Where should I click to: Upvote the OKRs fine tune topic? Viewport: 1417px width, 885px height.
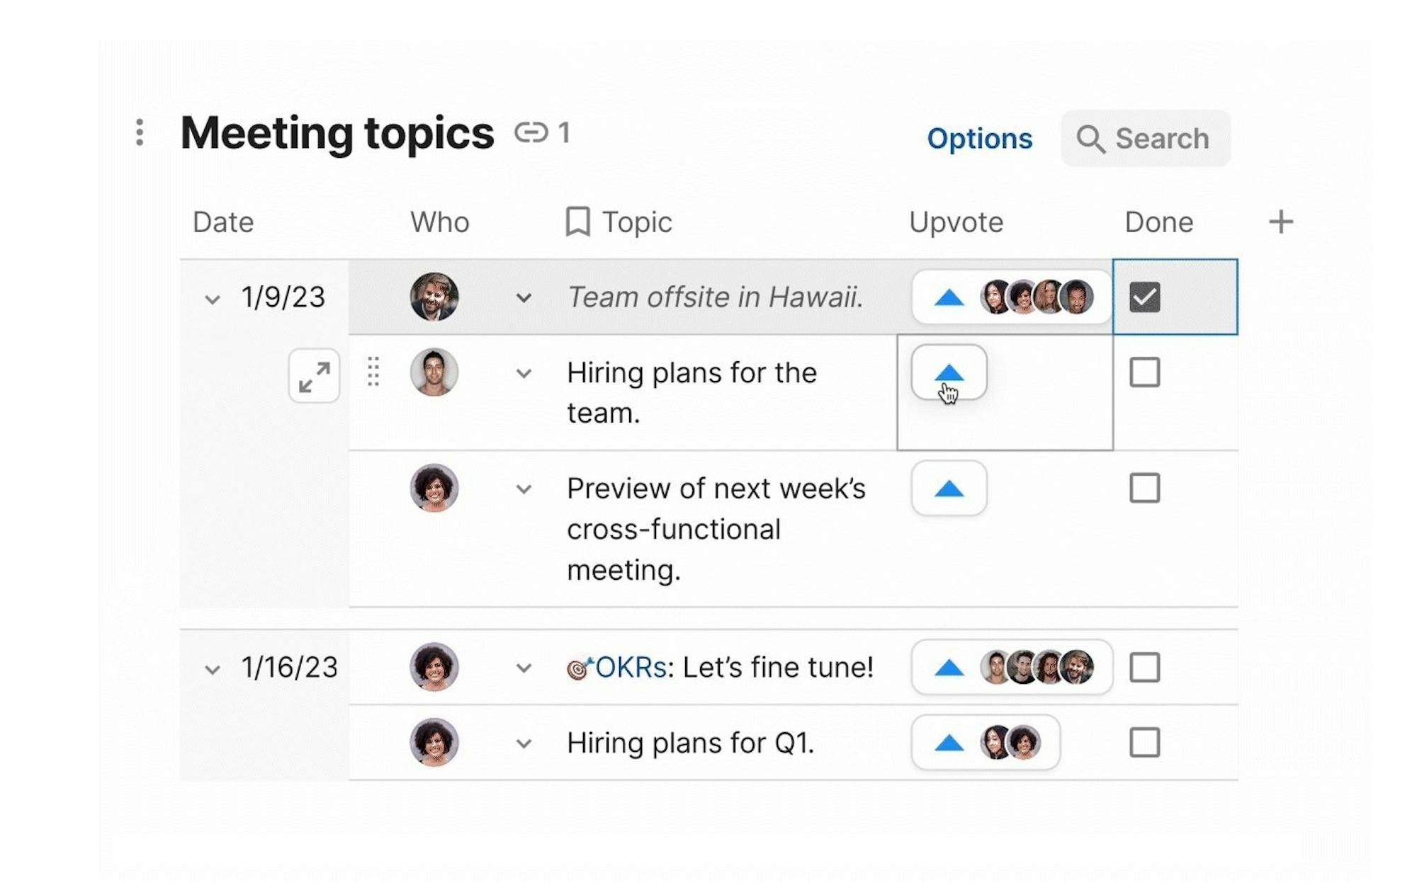pyautogui.click(x=949, y=668)
